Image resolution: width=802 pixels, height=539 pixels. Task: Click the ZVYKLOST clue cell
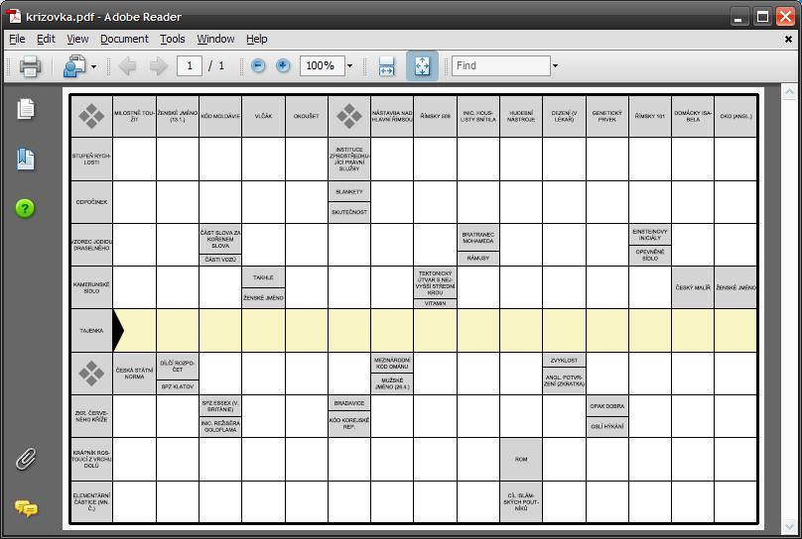click(x=564, y=361)
